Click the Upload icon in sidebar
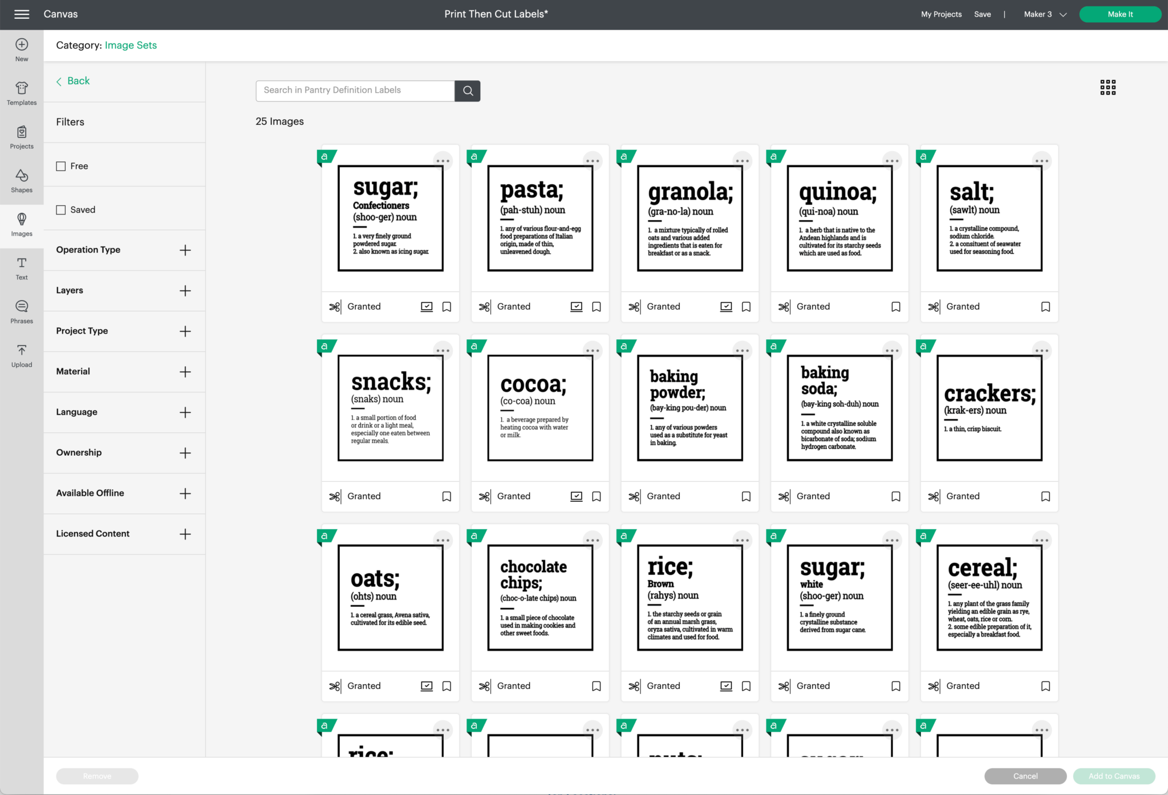The height and width of the screenshot is (795, 1168). tap(22, 355)
